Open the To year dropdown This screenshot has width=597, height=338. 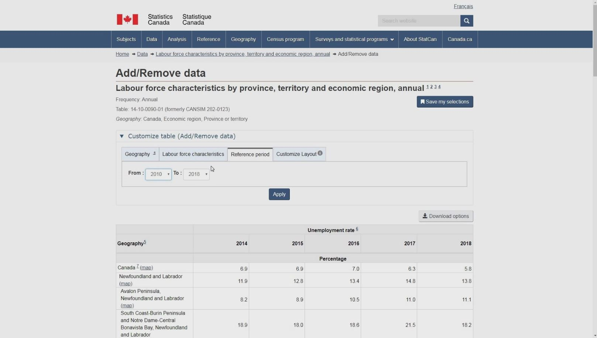[196, 174]
